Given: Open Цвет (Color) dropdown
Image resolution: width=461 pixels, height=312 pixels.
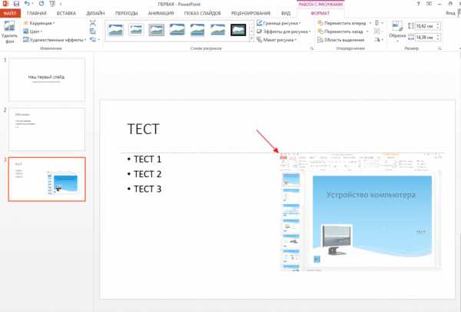Looking at the screenshot, I should coord(32,31).
